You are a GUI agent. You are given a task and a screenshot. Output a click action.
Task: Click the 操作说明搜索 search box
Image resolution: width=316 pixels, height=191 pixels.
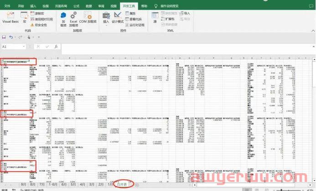(x=167, y=6)
